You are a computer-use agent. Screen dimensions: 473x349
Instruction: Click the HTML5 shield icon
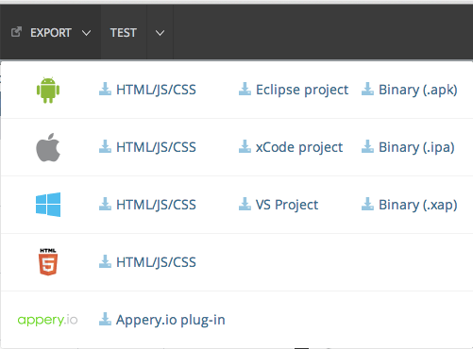tap(48, 262)
